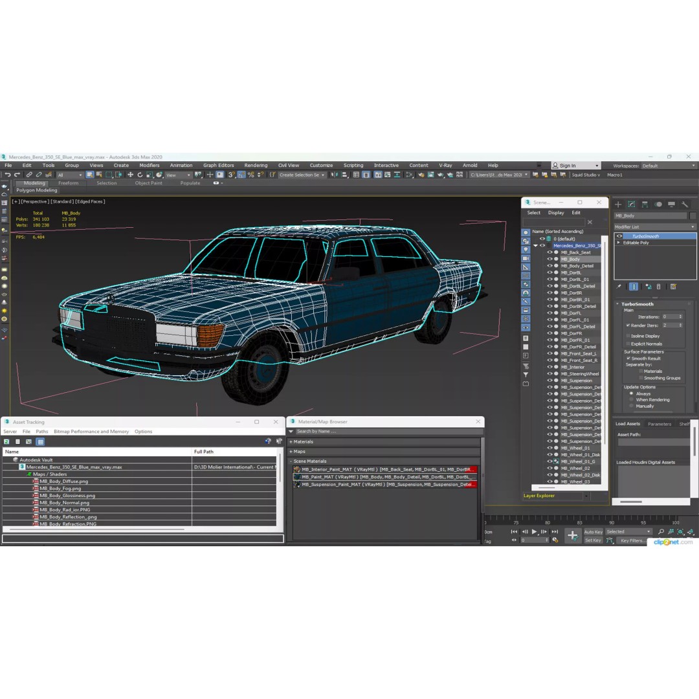Click the Redo arrow in the main toolbar
This screenshot has height=699, width=699.
pyautogui.click(x=17, y=175)
